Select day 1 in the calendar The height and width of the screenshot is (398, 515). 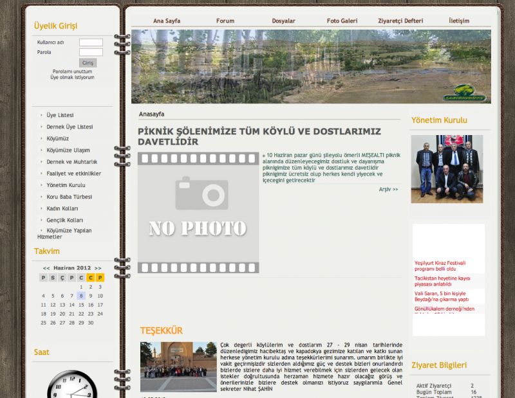(81, 287)
